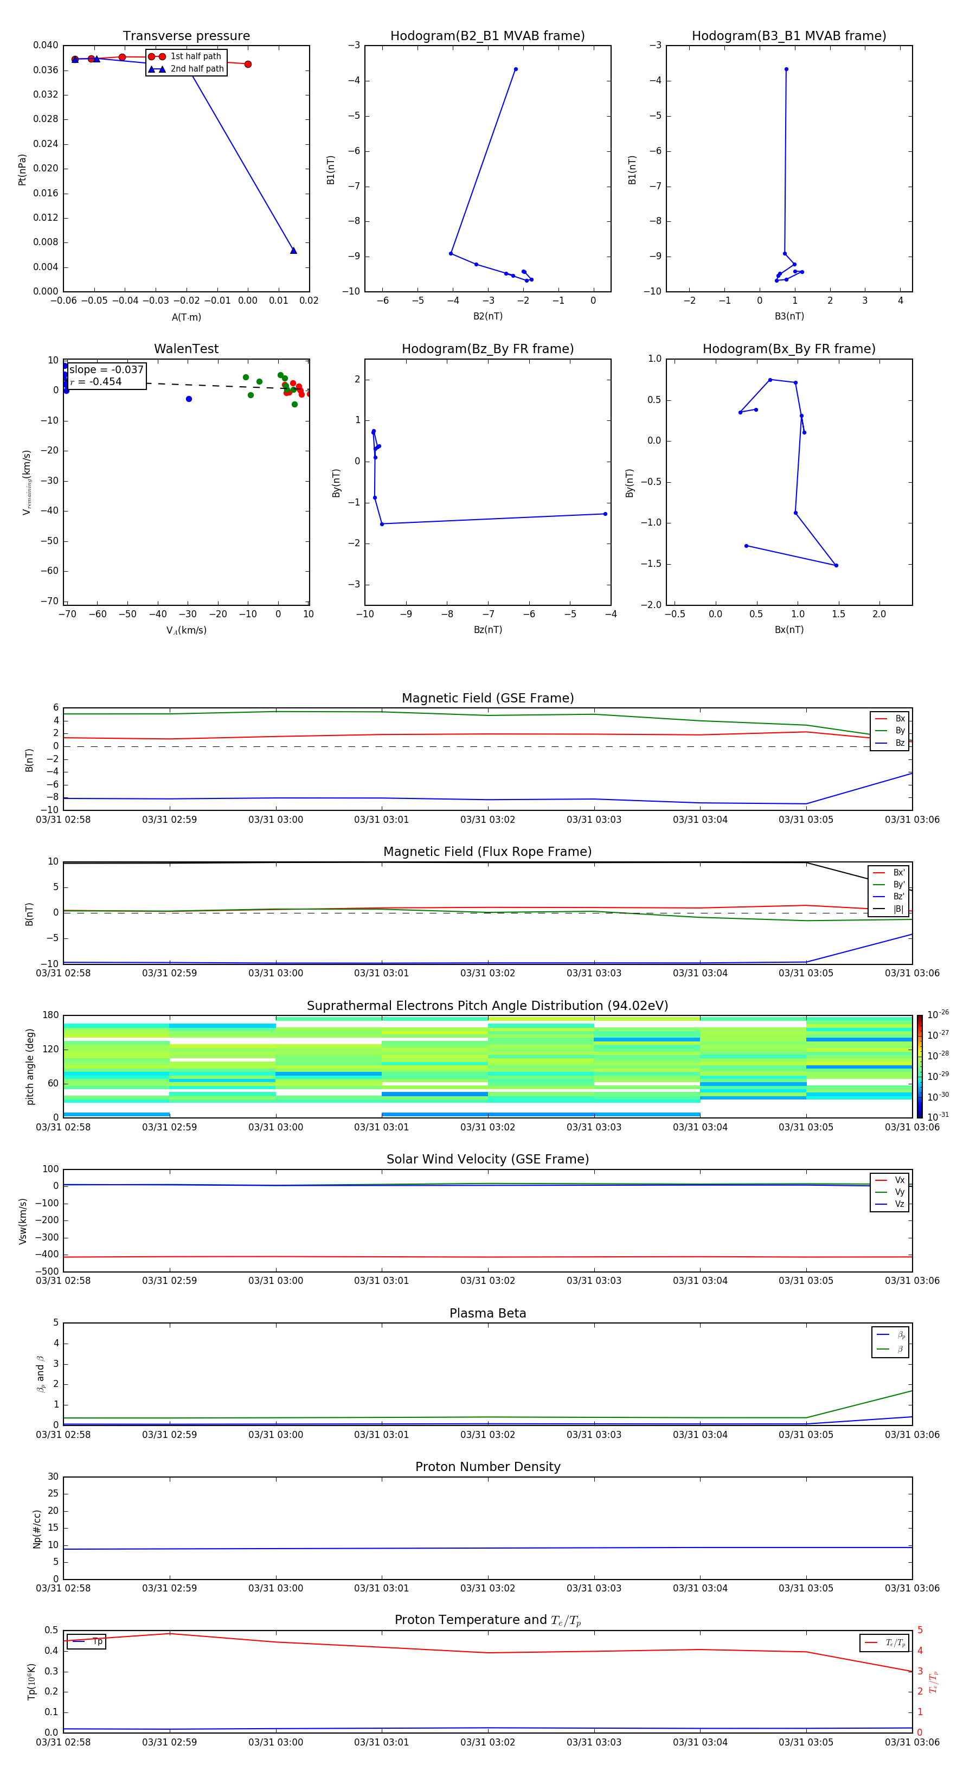Click the By' legend entry in Flux Rope panel
This screenshot has width=976, height=1790.
889,885
